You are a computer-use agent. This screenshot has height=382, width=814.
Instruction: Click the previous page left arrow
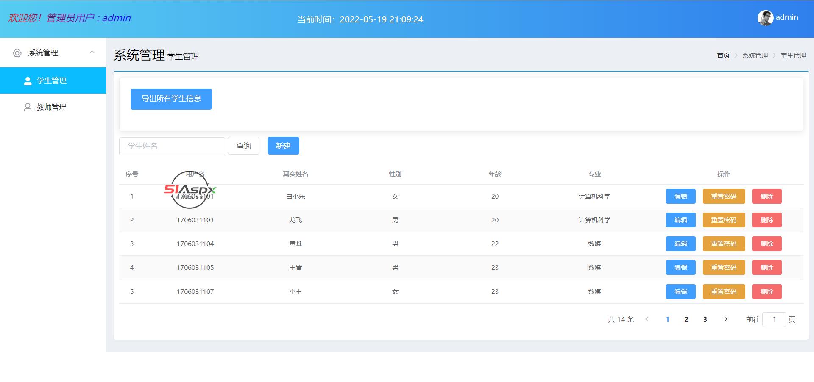pyautogui.click(x=647, y=319)
